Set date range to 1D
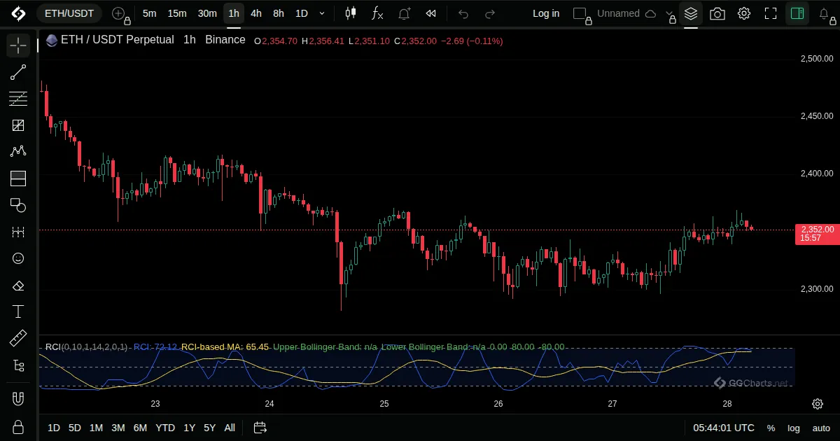 pos(54,428)
